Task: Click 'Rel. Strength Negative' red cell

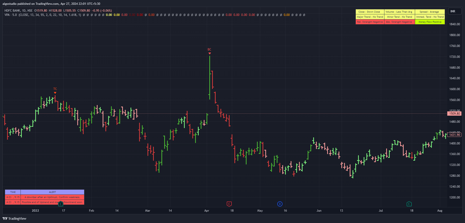Action: 370,22
